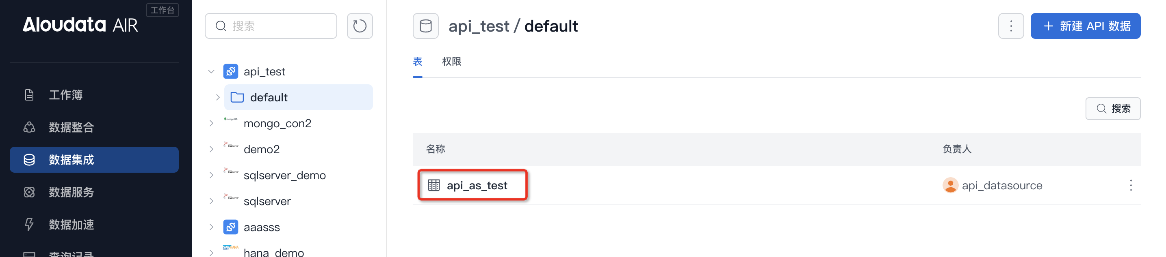Open the api_as_test row actions menu

1130,185
